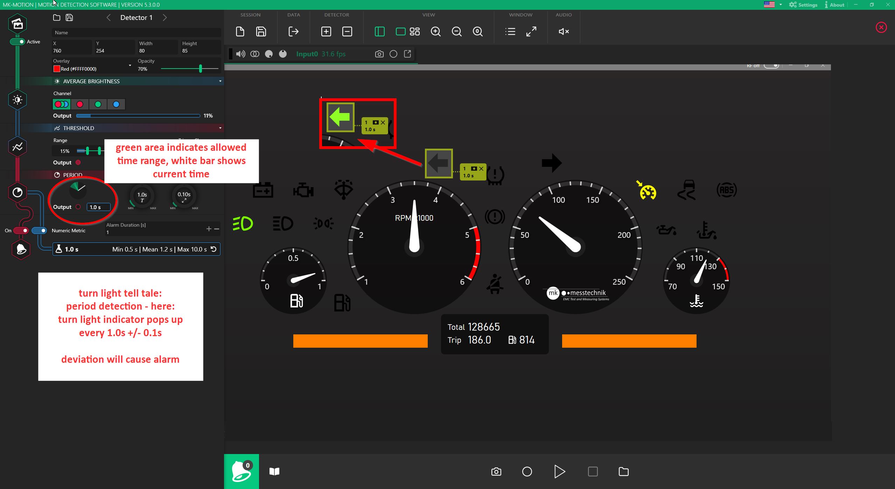
Task: Save session in the Session toolbar group
Action: 261,31
